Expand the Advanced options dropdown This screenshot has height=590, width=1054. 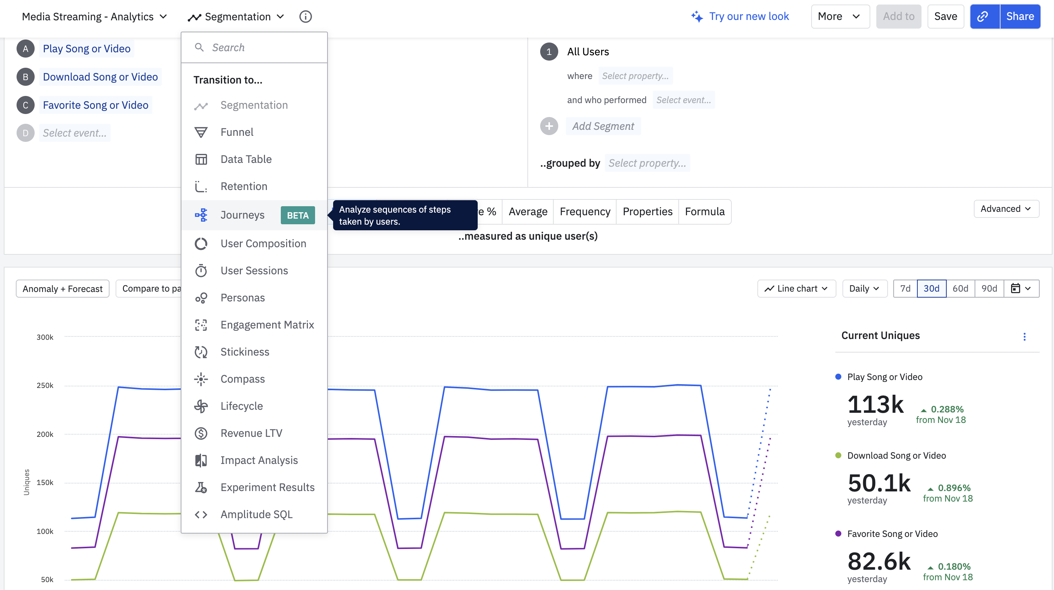coord(1005,209)
